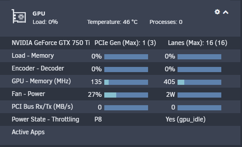Click the PCI Bus Rx bar

126,108
